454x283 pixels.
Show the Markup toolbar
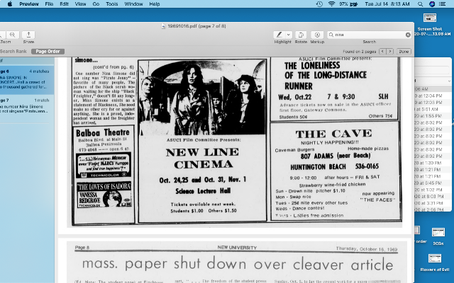(x=317, y=35)
